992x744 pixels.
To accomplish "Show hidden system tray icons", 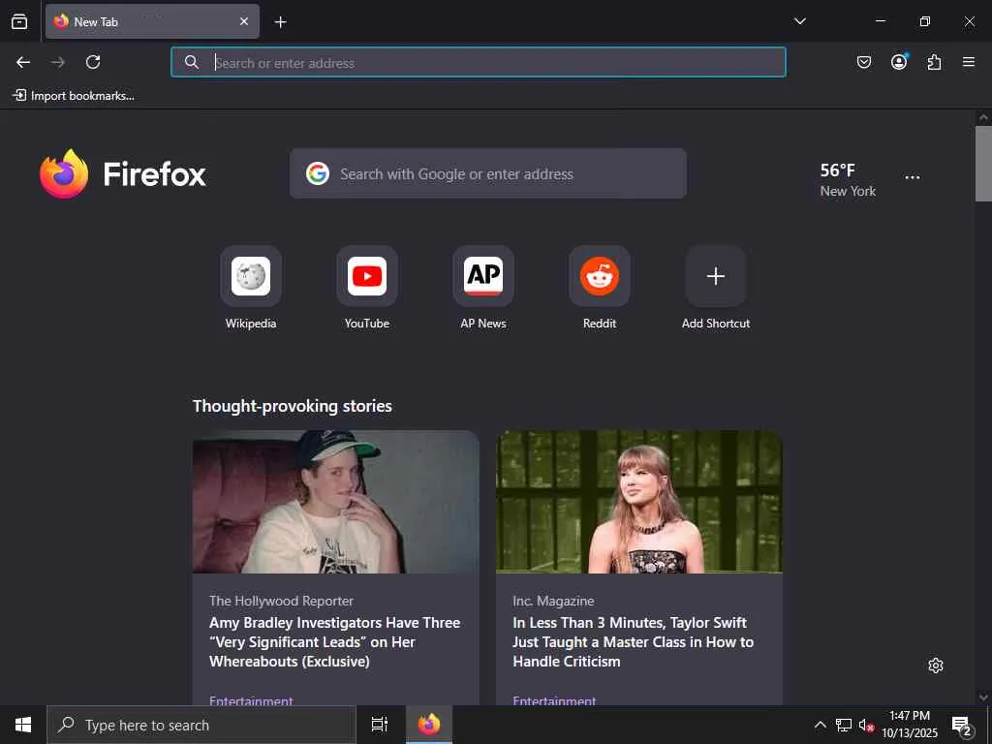I will point(820,725).
